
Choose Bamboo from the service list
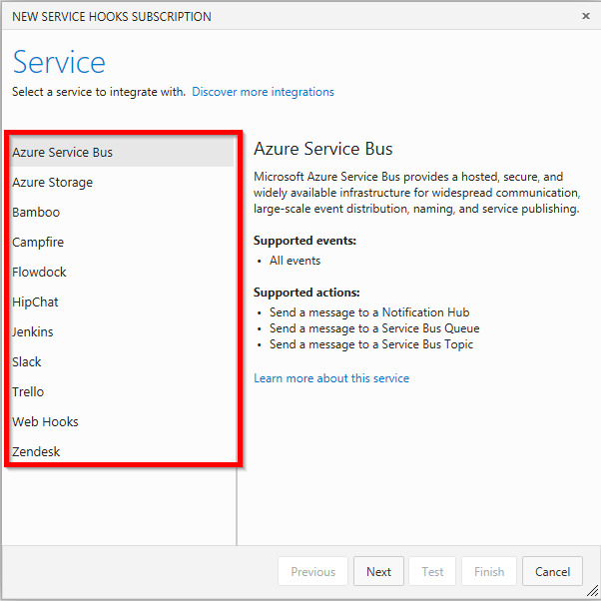122,212
